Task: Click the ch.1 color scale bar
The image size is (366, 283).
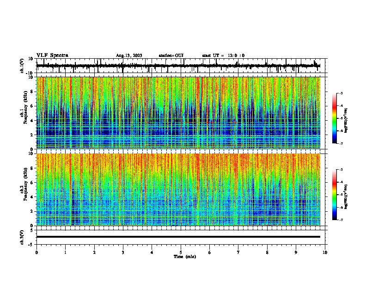Action: pyautogui.click(x=334, y=118)
